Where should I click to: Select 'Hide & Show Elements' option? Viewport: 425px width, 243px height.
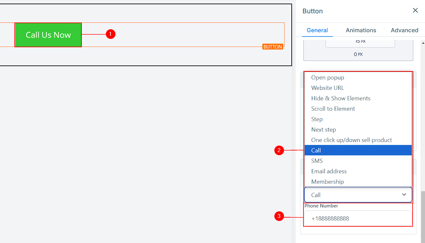341,98
